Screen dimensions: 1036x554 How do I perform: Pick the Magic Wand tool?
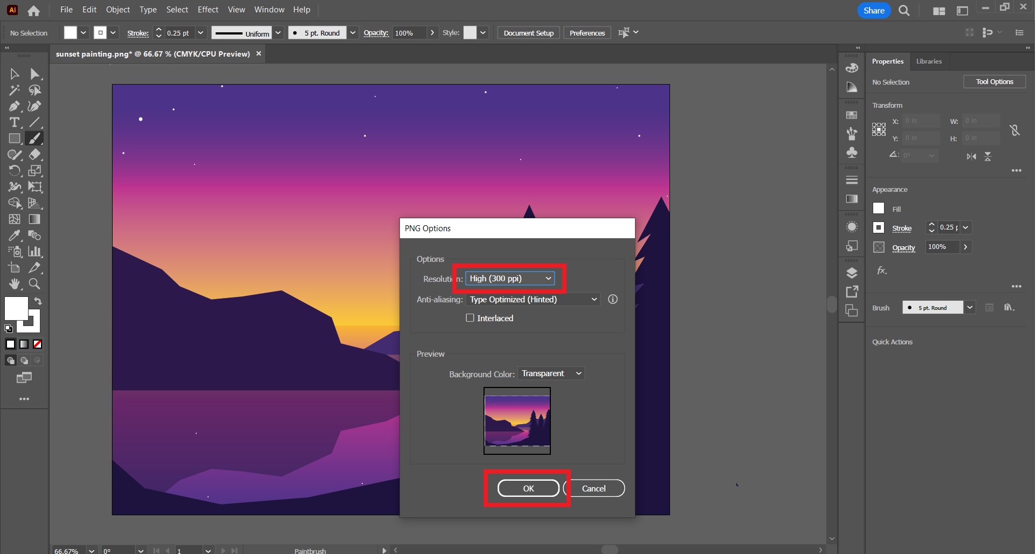(x=15, y=90)
